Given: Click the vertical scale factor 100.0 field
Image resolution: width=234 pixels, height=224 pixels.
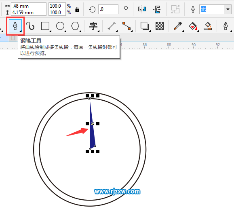Looking at the screenshot, I should [57, 13].
